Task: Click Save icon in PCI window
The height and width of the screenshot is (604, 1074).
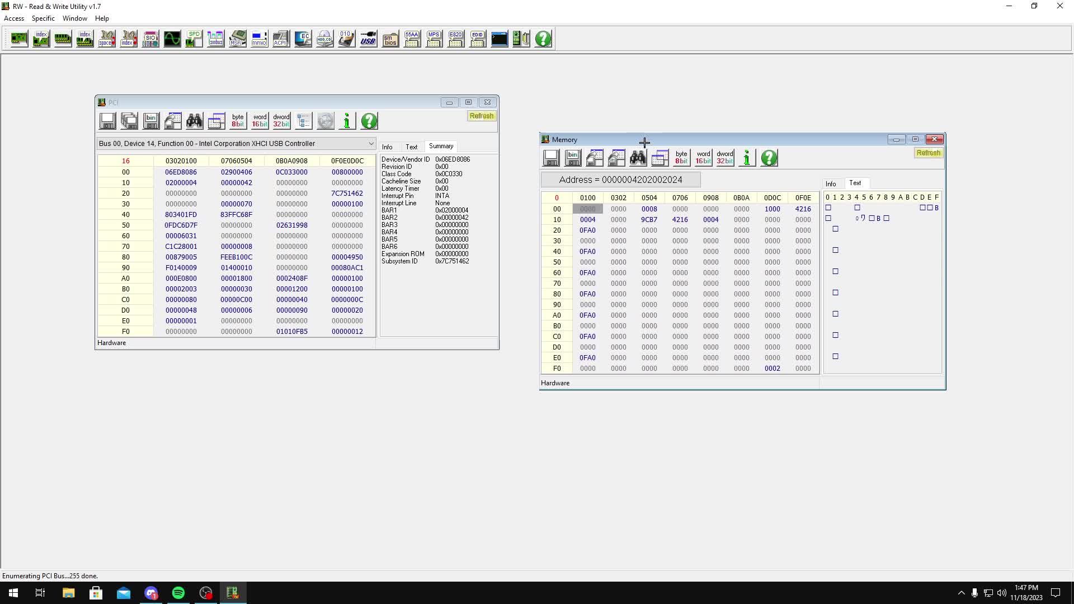Action: [107, 121]
